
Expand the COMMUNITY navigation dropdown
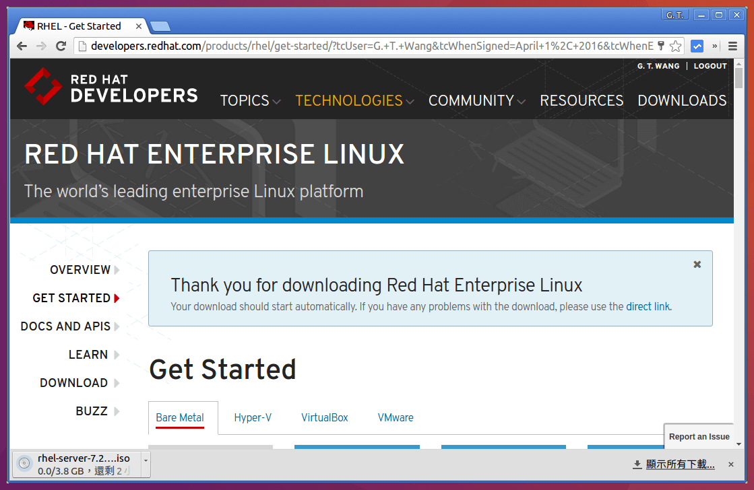pos(476,100)
